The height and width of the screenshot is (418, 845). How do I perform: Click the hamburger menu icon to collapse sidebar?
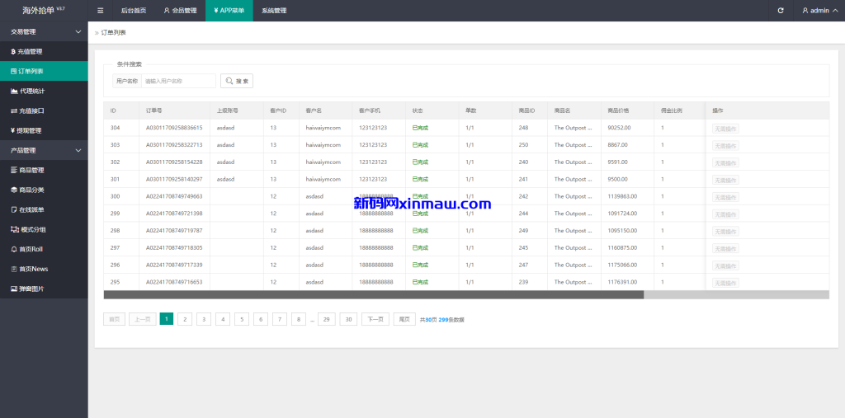(x=101, y=11)
